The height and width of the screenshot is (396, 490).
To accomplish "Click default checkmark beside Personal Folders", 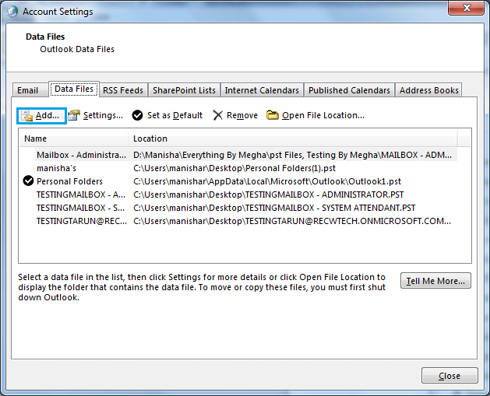I will click(x=29, y=180).
